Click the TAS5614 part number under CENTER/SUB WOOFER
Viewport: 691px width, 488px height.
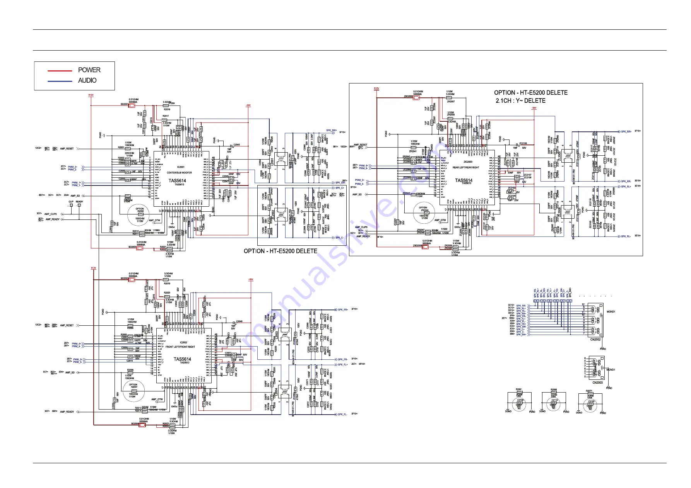click(x=177, y=180)
